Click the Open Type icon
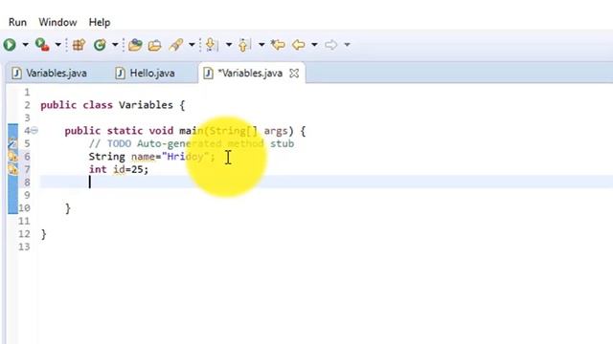This screenshot has height=344, width=613. click(135, 45)
